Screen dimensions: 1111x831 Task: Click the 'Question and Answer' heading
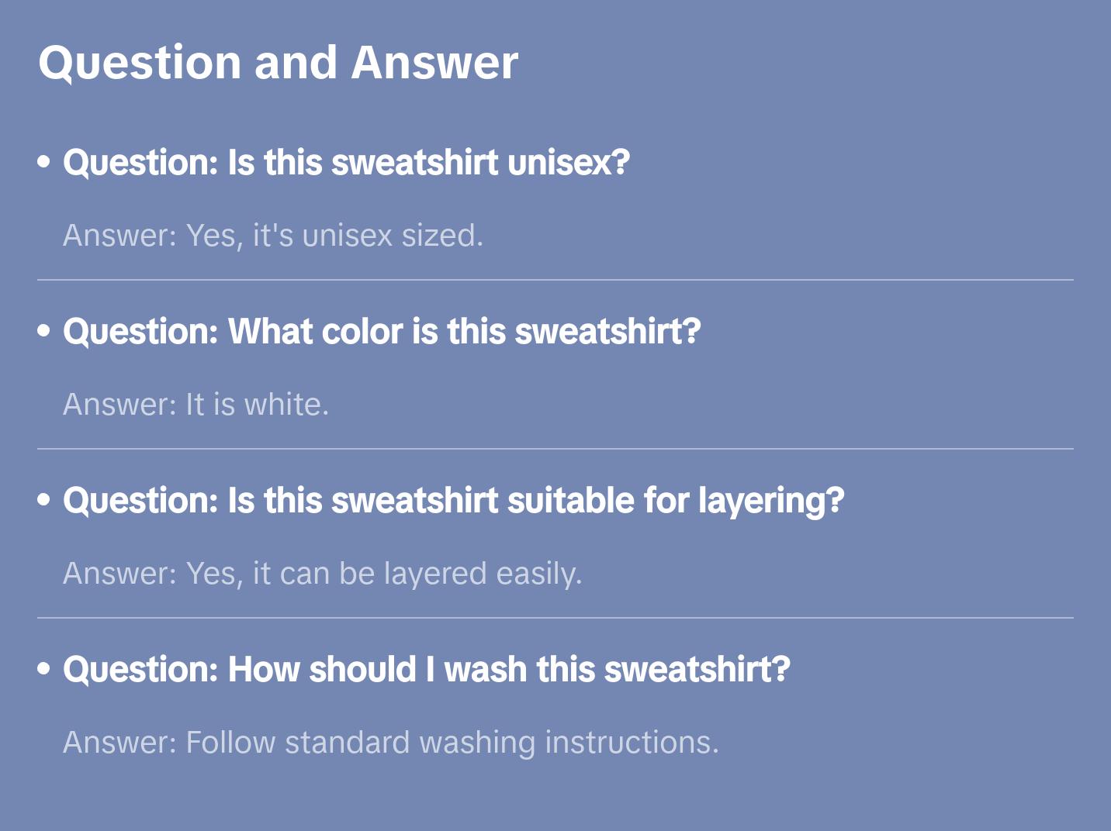[x=278, y=63]
